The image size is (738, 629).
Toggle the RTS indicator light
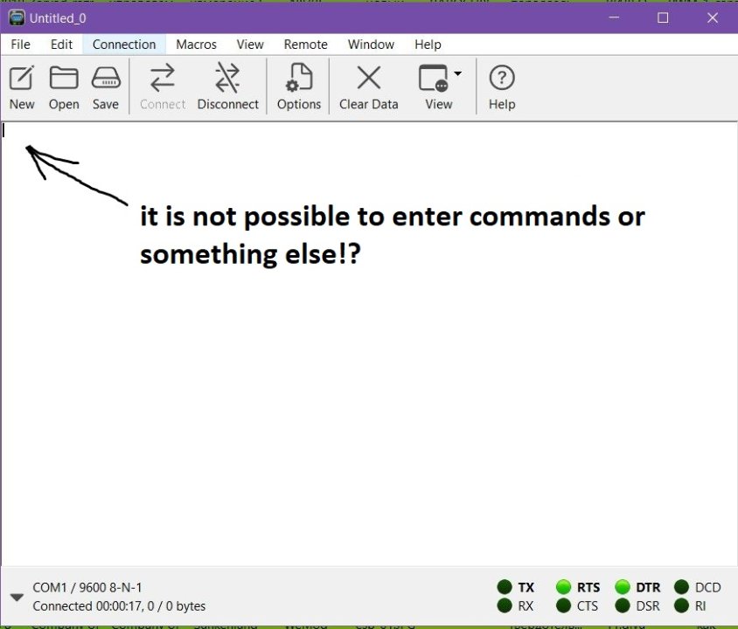pyautogui.click(x=563, y=587)
